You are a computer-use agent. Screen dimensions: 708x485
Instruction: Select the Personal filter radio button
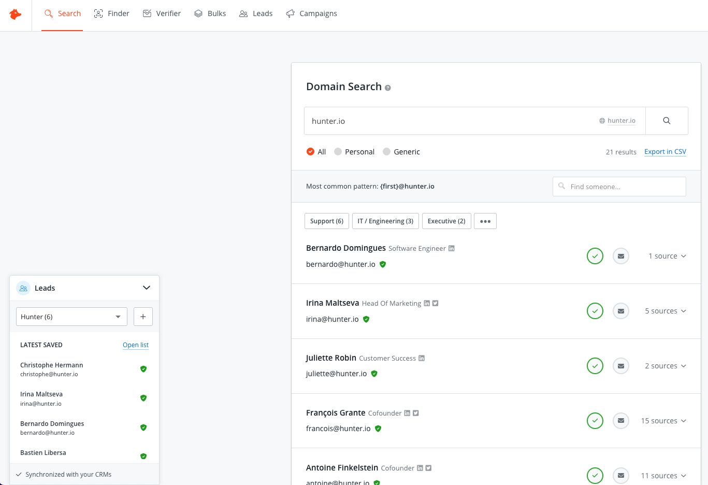click(338, 152)
